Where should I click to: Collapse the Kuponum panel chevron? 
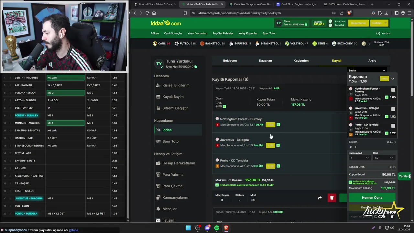(393, 79)
